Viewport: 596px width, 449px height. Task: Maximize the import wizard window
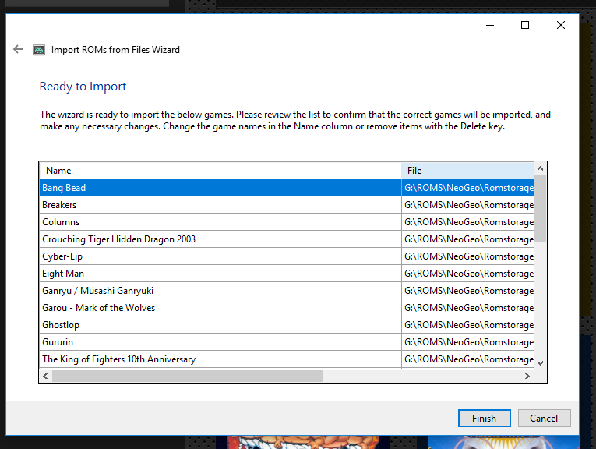click(525, 25)
